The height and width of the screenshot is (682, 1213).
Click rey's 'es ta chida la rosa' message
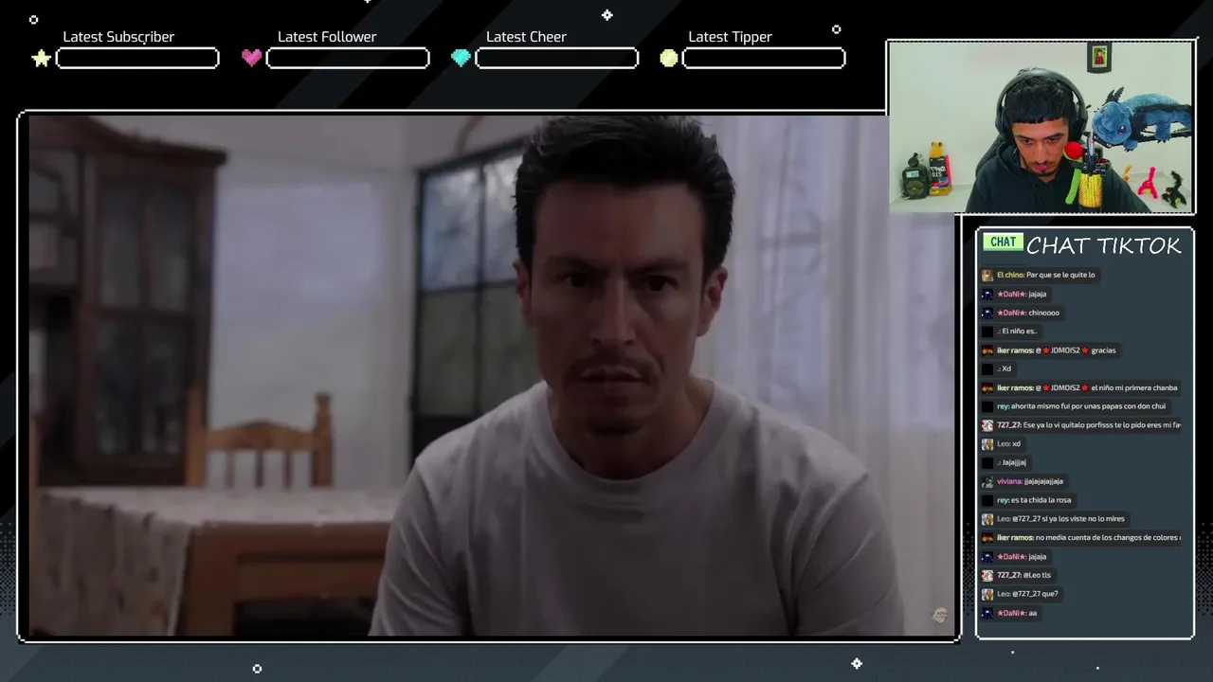click(1041, 500)
